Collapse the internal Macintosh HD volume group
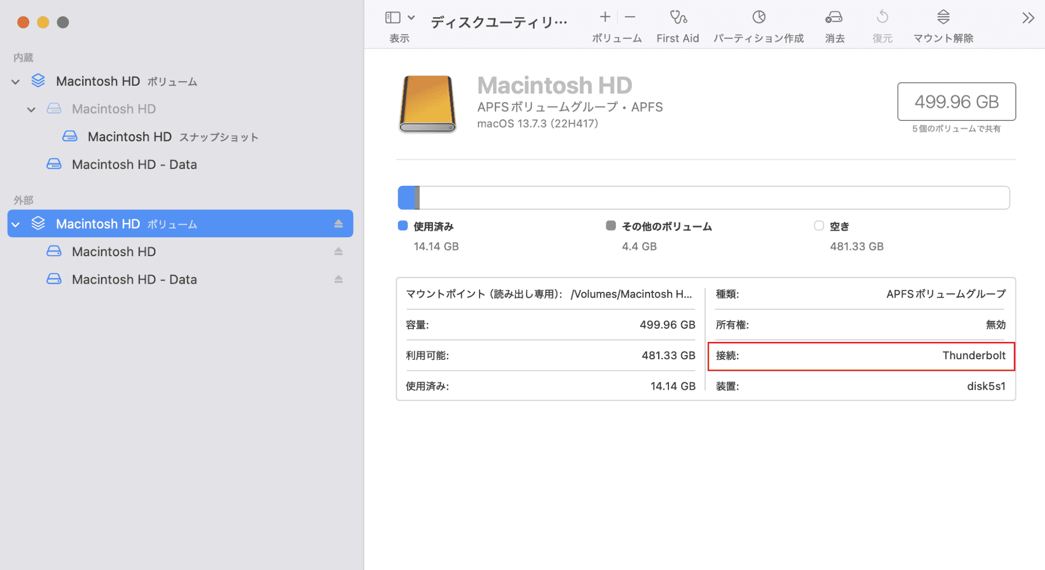This screenshot has width=1045, height=570. pyautogui.click(x=16, y=82)
